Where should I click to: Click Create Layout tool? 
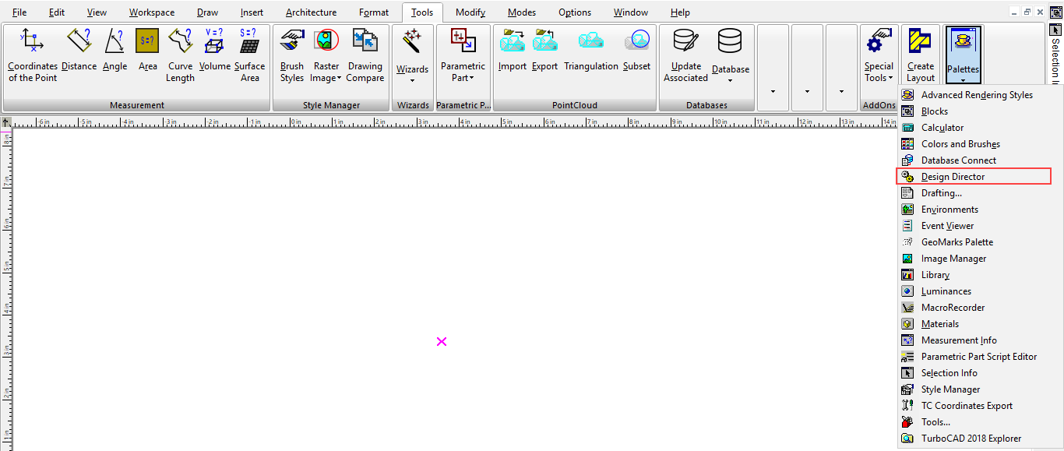921,55
